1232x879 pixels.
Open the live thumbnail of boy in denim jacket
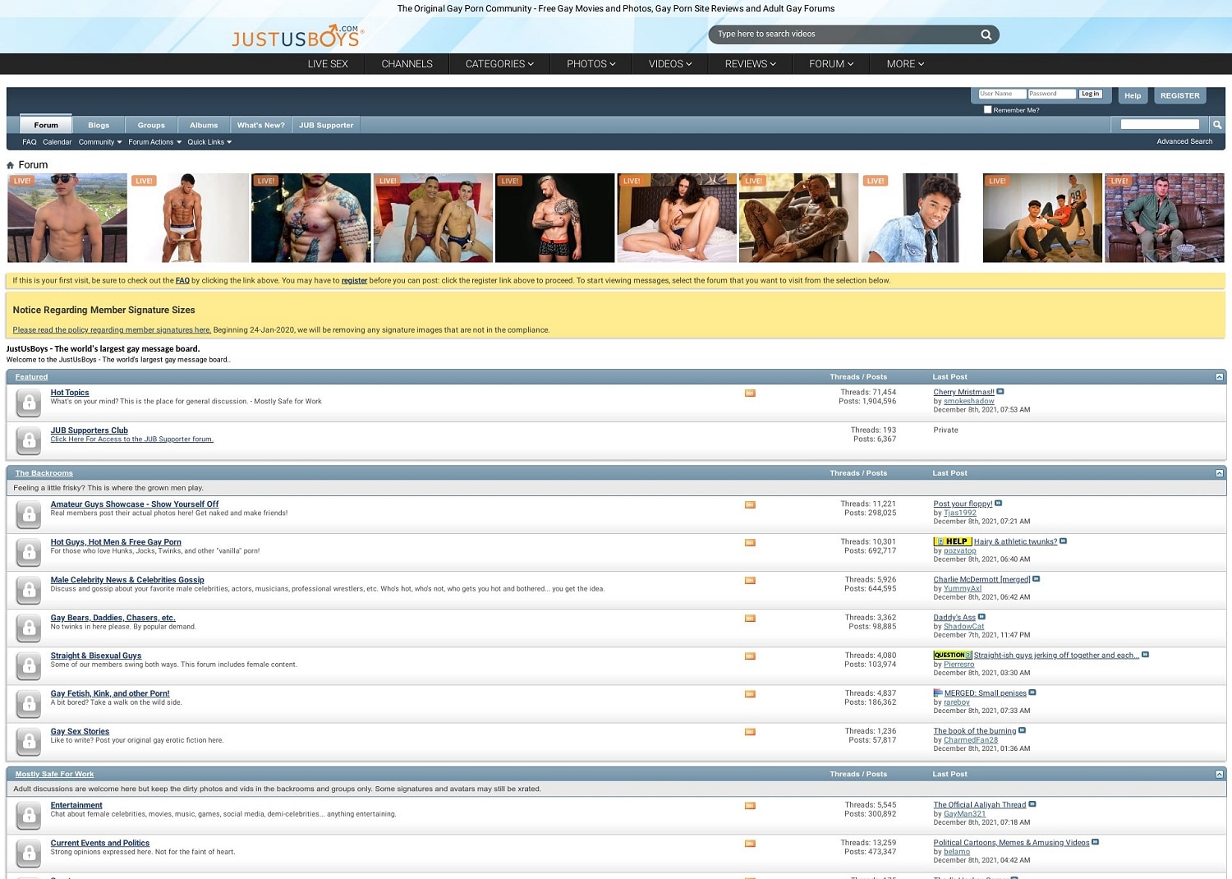(921, 218)
